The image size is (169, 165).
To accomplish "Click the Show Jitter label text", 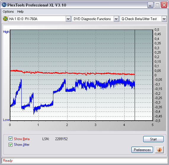I will point(22,145).
